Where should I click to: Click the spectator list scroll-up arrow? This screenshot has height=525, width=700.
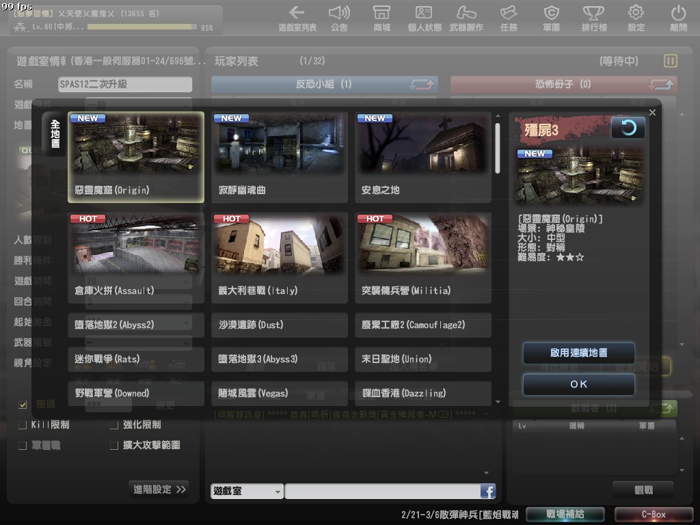click(x=682, y=438)
